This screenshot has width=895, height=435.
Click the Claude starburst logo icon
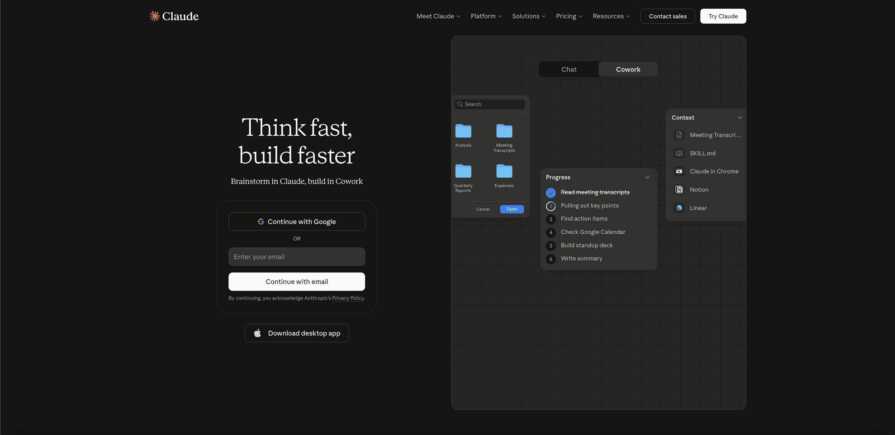[154, 16]
